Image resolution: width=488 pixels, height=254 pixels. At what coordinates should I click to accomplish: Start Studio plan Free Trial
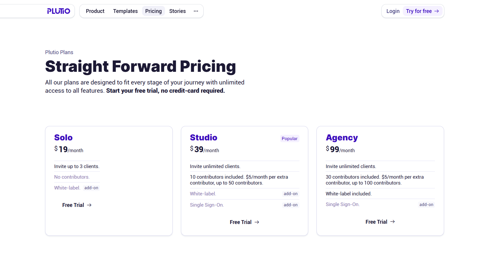240,222
